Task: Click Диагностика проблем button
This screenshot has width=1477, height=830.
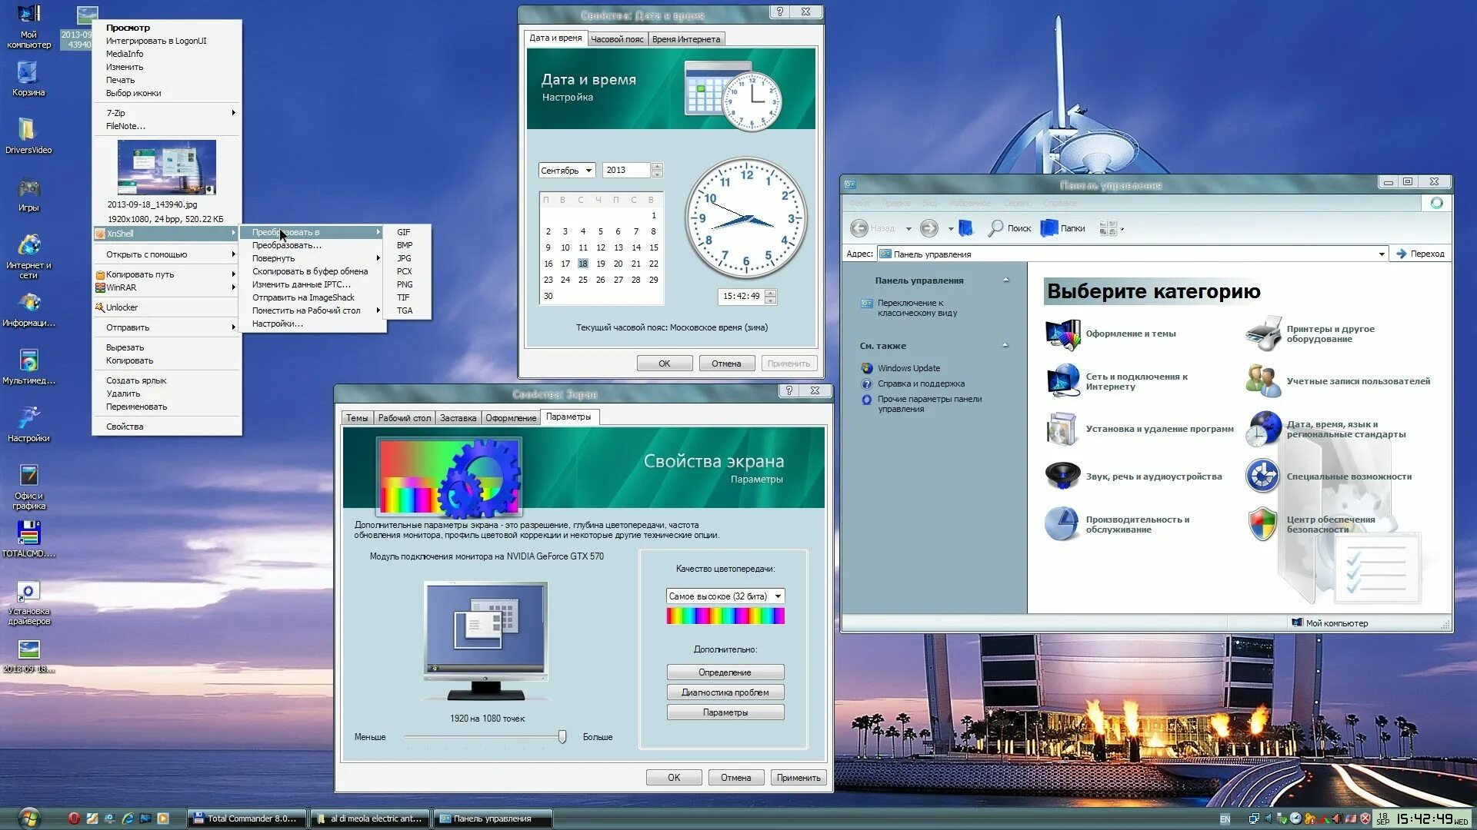Action: [x=725, y=692]
